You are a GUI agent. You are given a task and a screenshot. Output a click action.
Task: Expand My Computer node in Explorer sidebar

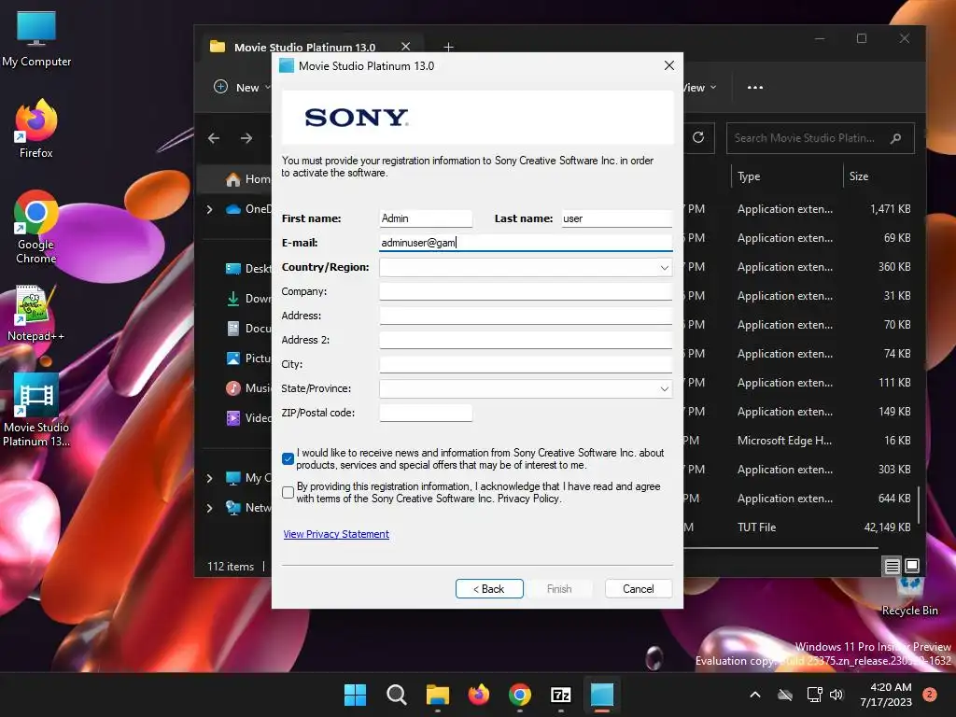tap(210, 478)
